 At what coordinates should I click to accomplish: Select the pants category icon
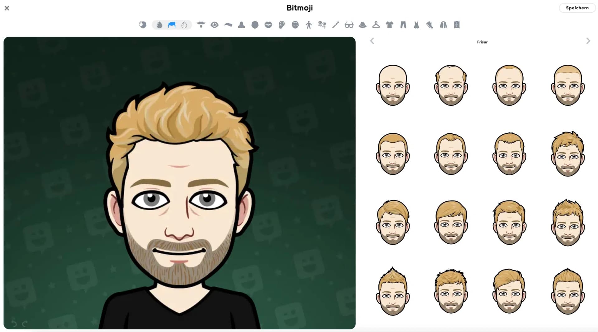tap(403, 25)
